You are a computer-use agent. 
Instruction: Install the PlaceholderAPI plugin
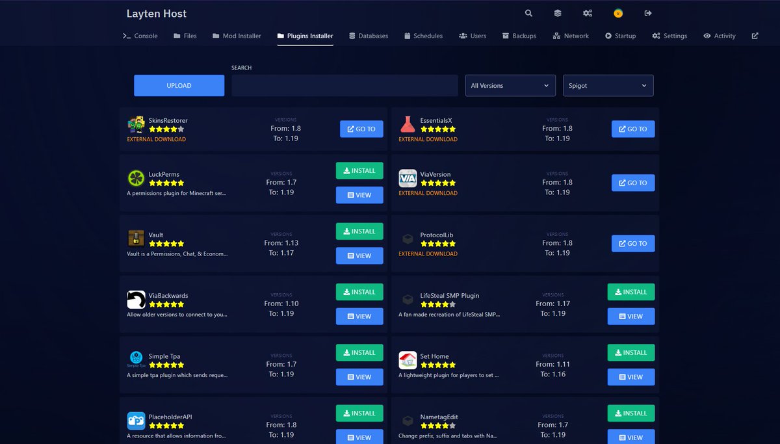359,413
